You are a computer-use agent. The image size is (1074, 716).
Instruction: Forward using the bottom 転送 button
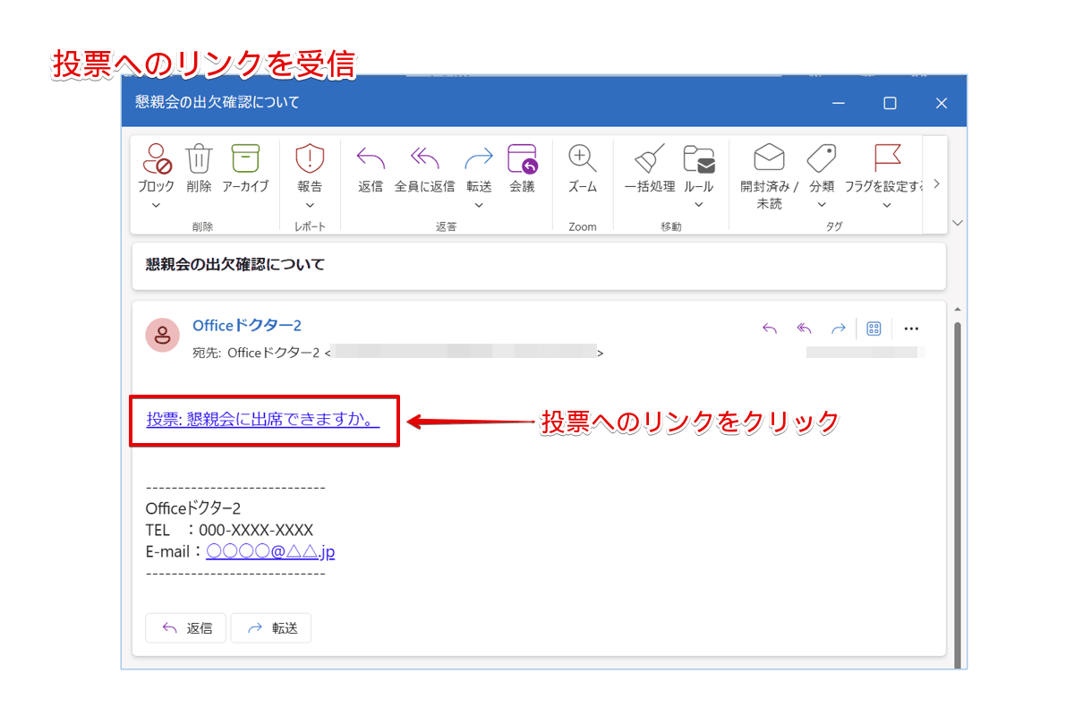coord(270,627)
